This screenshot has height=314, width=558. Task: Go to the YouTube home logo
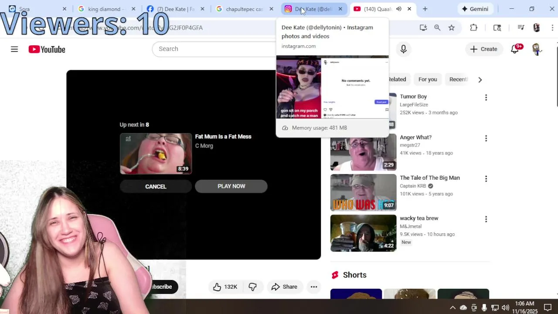(47, 49)
